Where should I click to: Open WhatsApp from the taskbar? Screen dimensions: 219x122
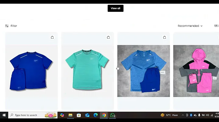tap(113, 115)
